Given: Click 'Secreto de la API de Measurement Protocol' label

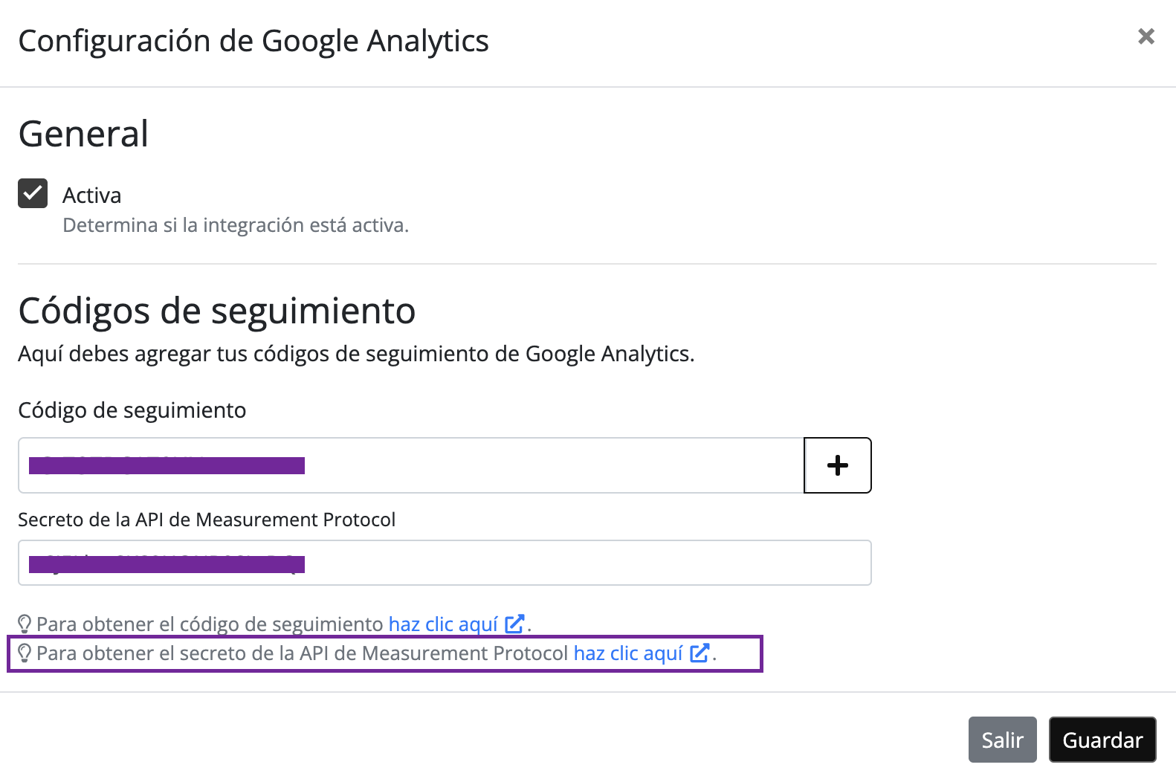Looking at the screenshot, I should [x=207, y=520].
